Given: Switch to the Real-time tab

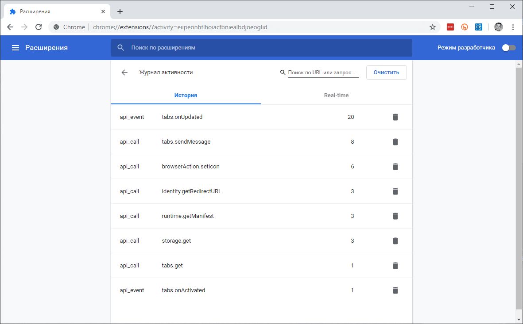Looking at the screenshot, I should point(336,95).
